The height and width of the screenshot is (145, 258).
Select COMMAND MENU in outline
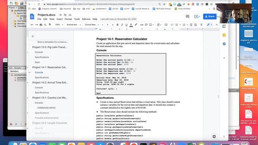[46, 108]
